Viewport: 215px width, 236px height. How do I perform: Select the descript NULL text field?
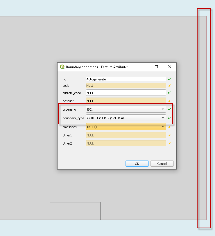[126, 101]
